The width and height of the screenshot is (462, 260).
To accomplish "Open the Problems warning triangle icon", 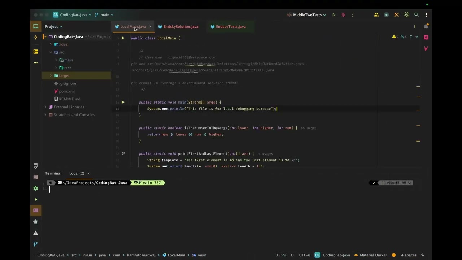I will pyautogui.click(x=35, y=233).
